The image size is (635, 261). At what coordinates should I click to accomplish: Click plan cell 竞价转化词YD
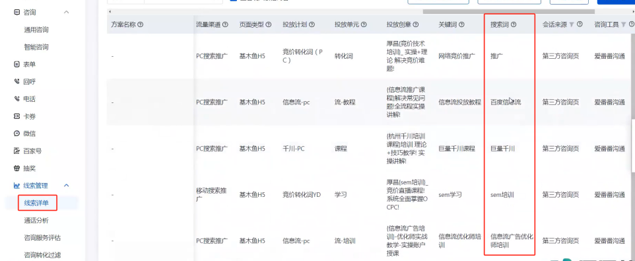pyautogui.click(x=302, y=195)
